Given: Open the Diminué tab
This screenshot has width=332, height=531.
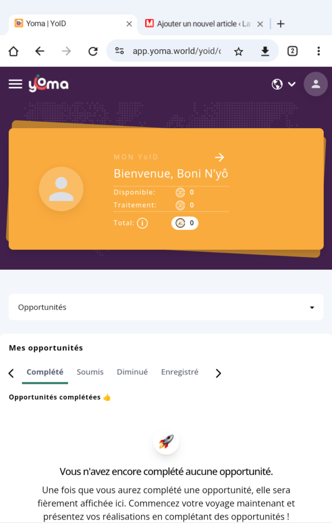Looking at the screenshot, I should tap(132, 372).
